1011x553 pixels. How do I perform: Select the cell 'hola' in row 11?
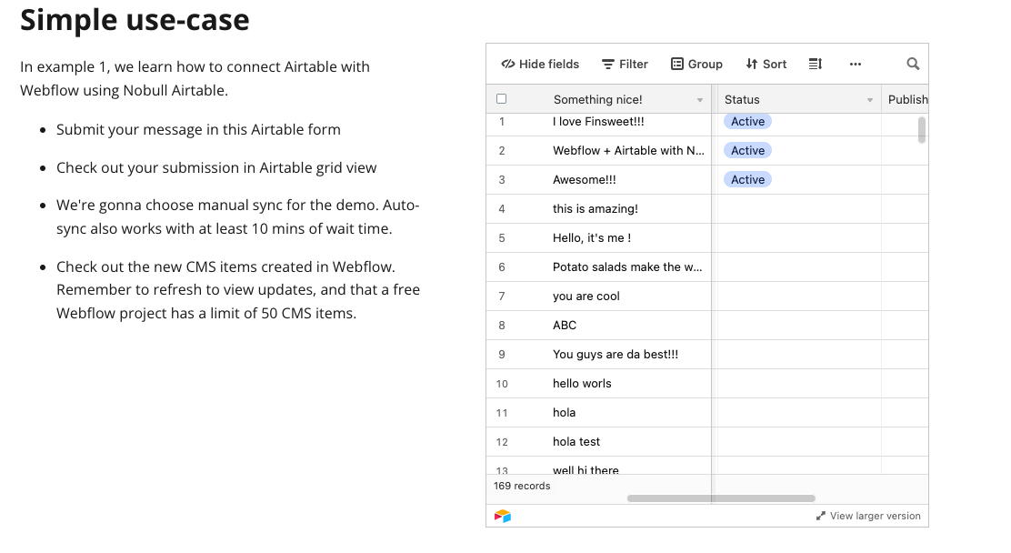click(627, 412)
